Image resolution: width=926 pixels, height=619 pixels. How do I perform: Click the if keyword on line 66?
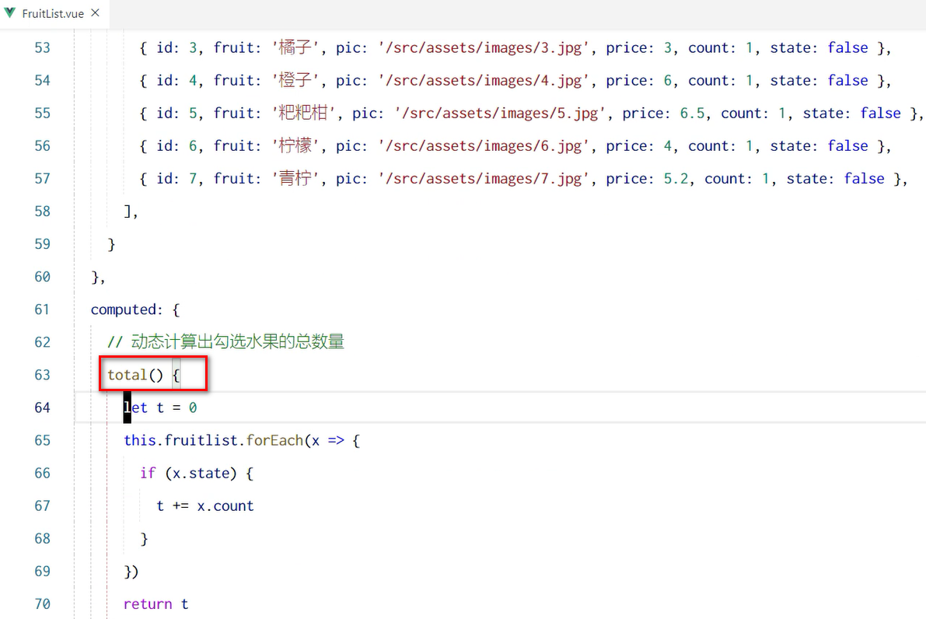pyautogui.click(x=148, y=473)
